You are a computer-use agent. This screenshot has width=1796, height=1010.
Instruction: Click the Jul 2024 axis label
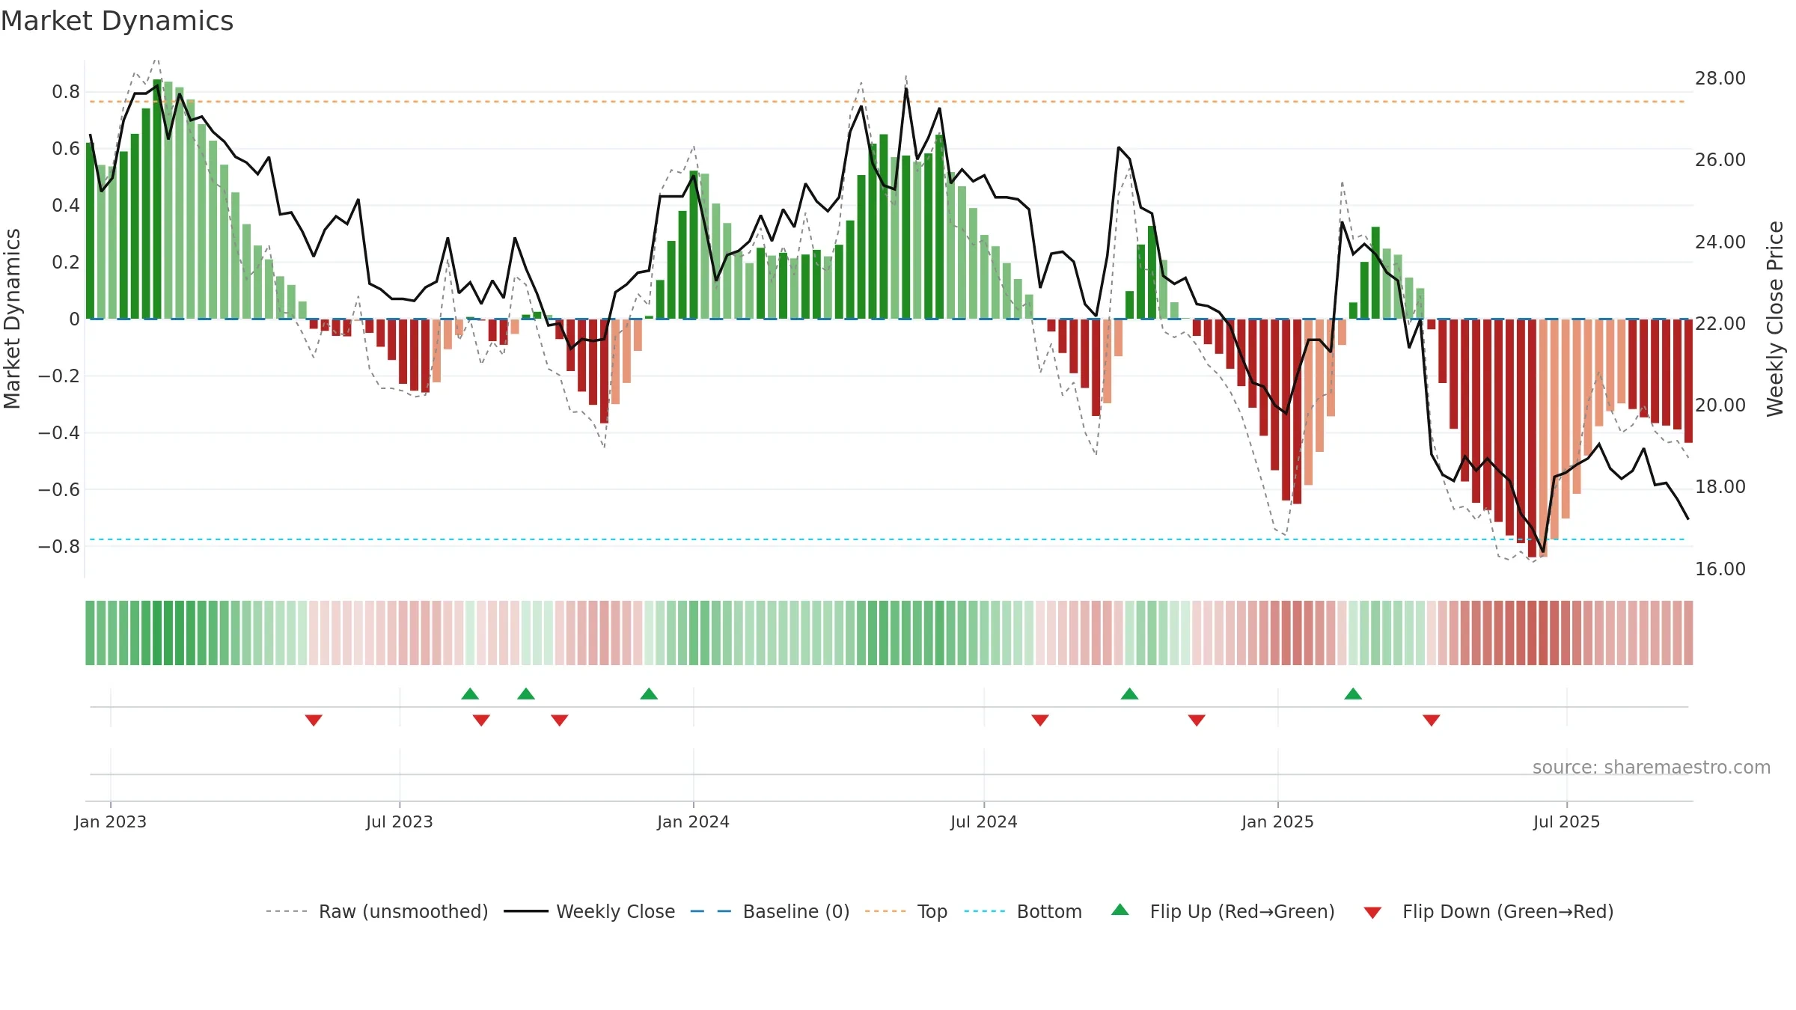(x=984, y=821)
